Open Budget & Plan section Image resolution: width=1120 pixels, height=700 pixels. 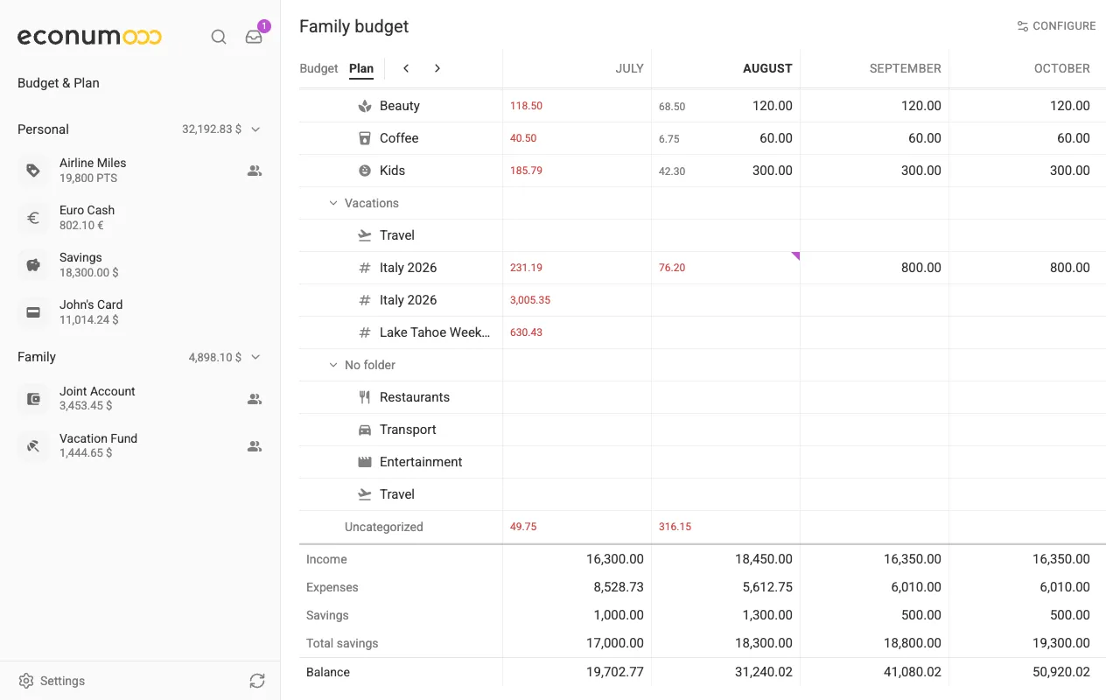pyautogui.click(x=59, y=83)
